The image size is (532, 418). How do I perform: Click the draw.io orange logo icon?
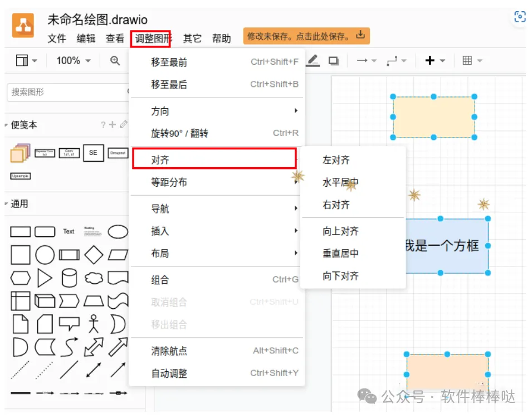pyautogui.click(x=23, y=26)
